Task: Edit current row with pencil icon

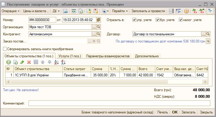Action: pos(22,62)
